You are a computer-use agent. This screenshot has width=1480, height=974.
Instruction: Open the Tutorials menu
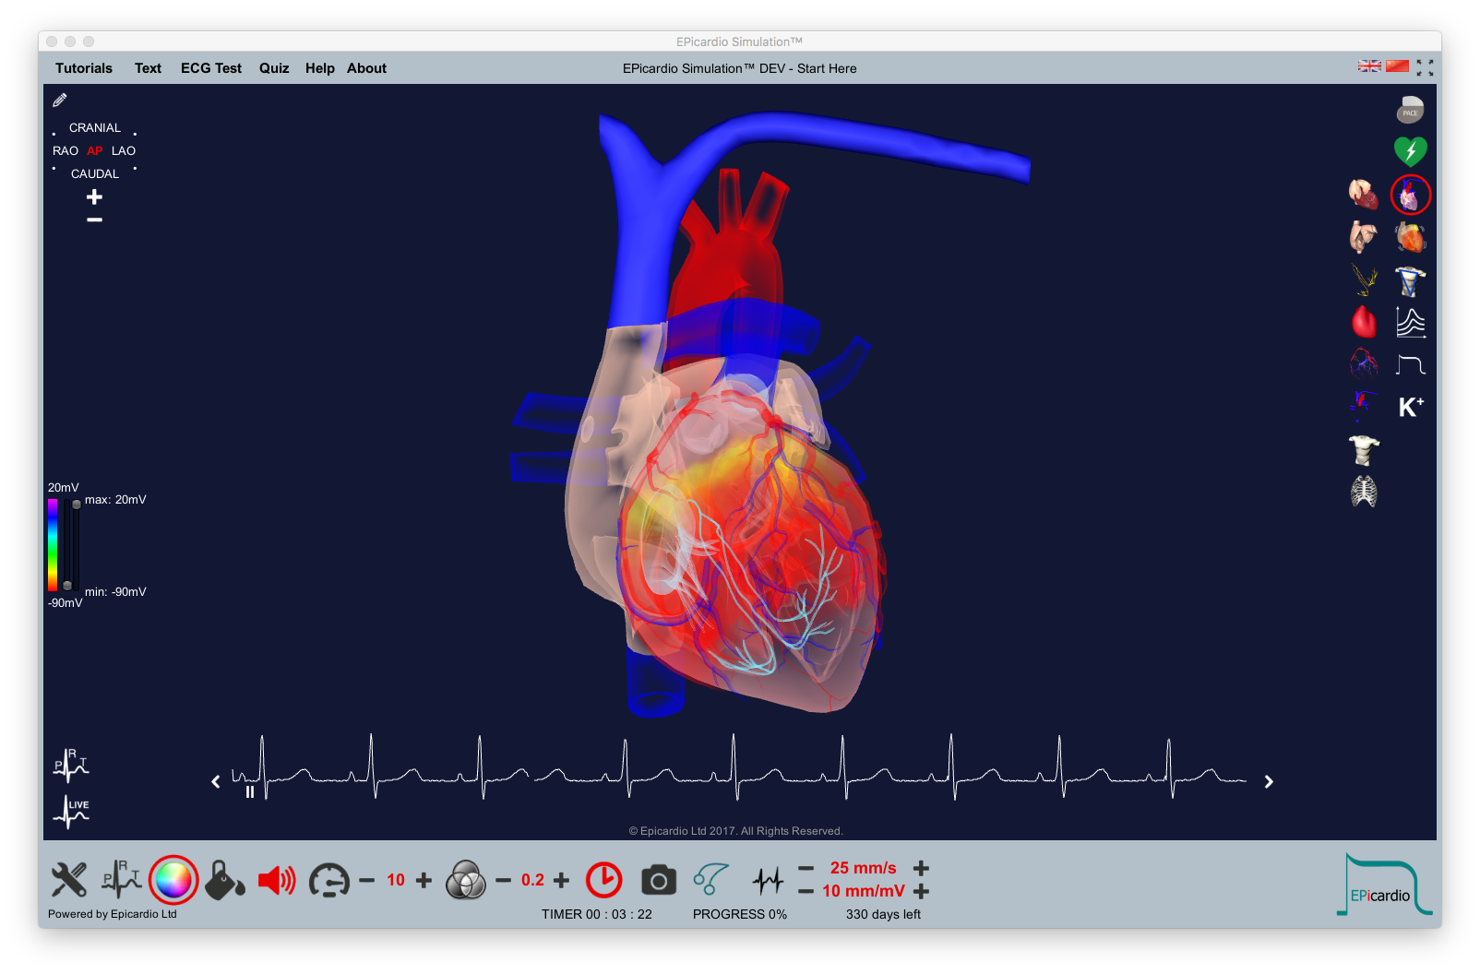pos(84,68)
